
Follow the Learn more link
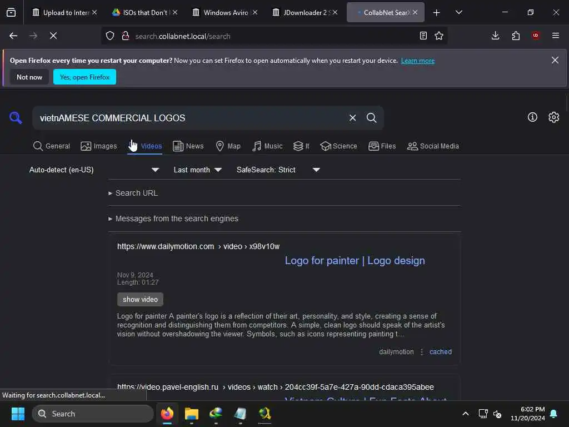418,61
